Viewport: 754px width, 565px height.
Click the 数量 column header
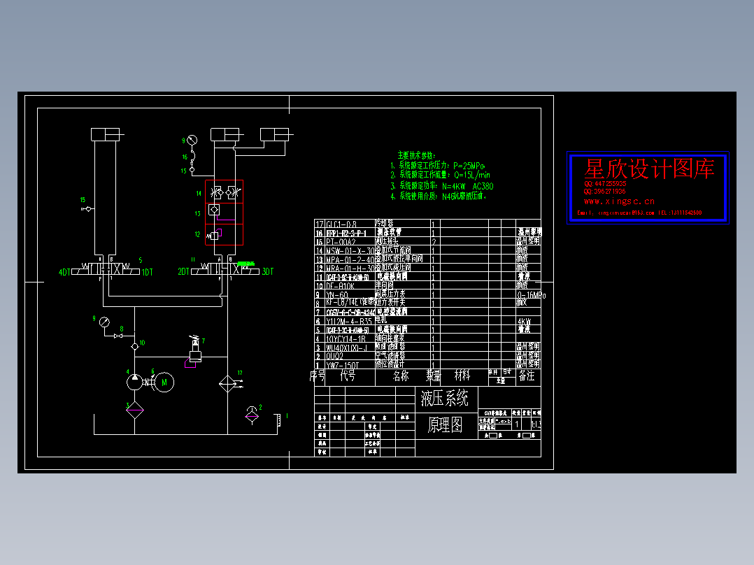tap(433, 376)
